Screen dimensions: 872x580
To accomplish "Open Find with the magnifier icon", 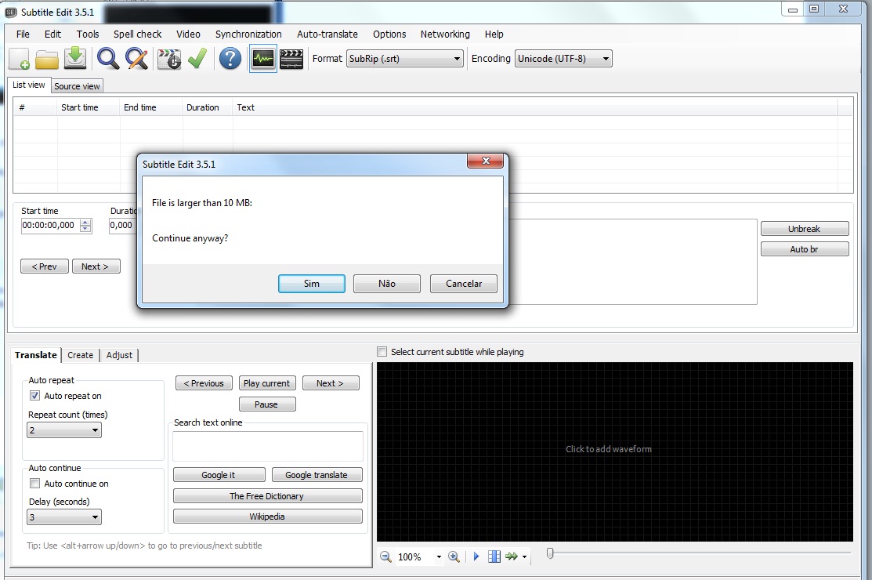I will click(x=107, y=58).
